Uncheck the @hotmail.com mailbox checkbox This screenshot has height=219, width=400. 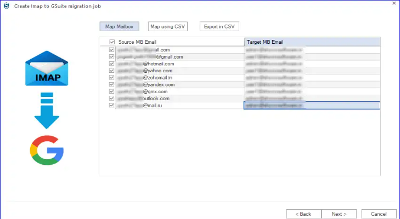pyautogui.click(x=111, y=64)
